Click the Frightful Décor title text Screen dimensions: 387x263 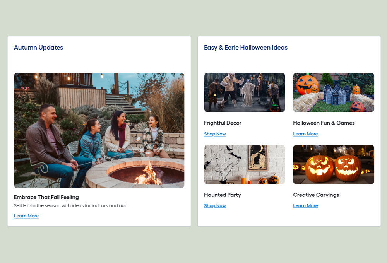223,123
